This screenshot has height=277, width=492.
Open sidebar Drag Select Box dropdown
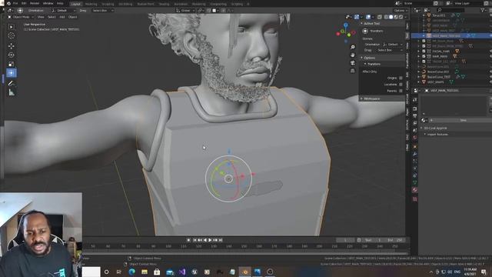pos(390,50)
